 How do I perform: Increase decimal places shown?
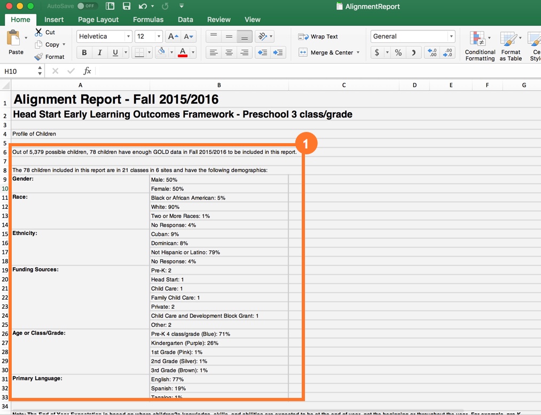coord(433,52)
